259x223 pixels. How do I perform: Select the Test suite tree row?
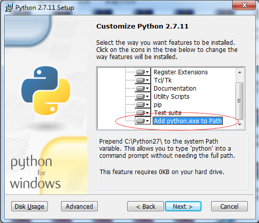(x=168, y=113)
